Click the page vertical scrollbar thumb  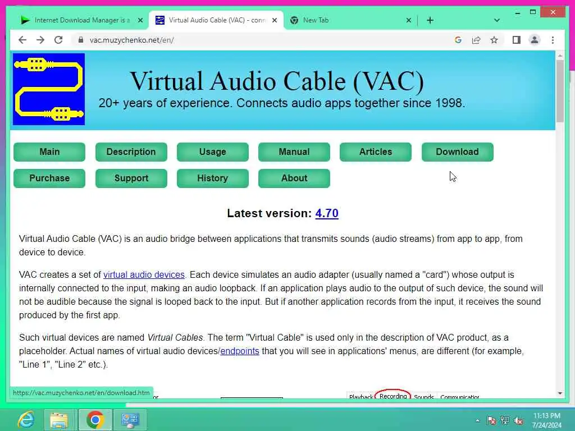click(x=560, y=91)
